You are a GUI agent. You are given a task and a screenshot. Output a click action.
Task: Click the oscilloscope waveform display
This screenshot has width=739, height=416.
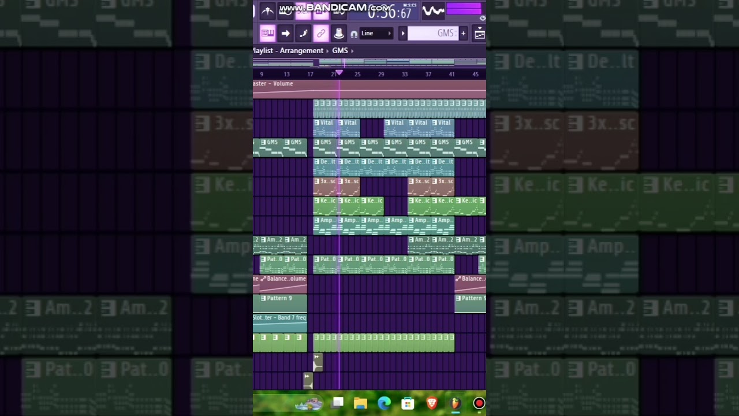click(433, 10)
